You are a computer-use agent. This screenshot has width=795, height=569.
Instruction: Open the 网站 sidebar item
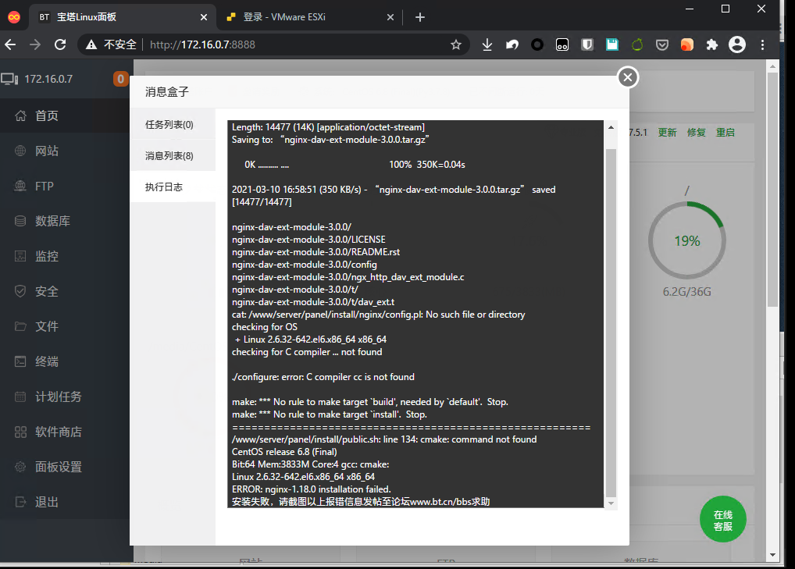pos(65,151)
